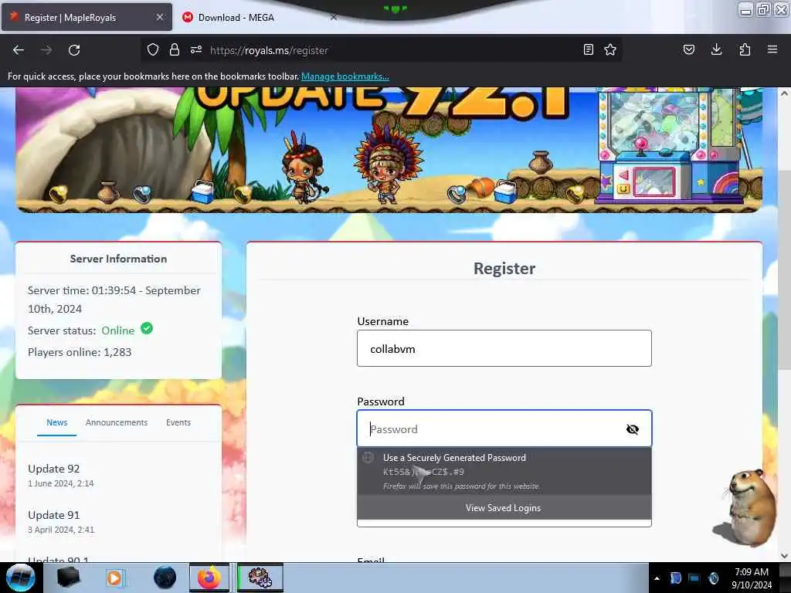This screenshot has height=593, width=791.
Task: Click the brain-icon taskbar application
Action: (260, 578)
